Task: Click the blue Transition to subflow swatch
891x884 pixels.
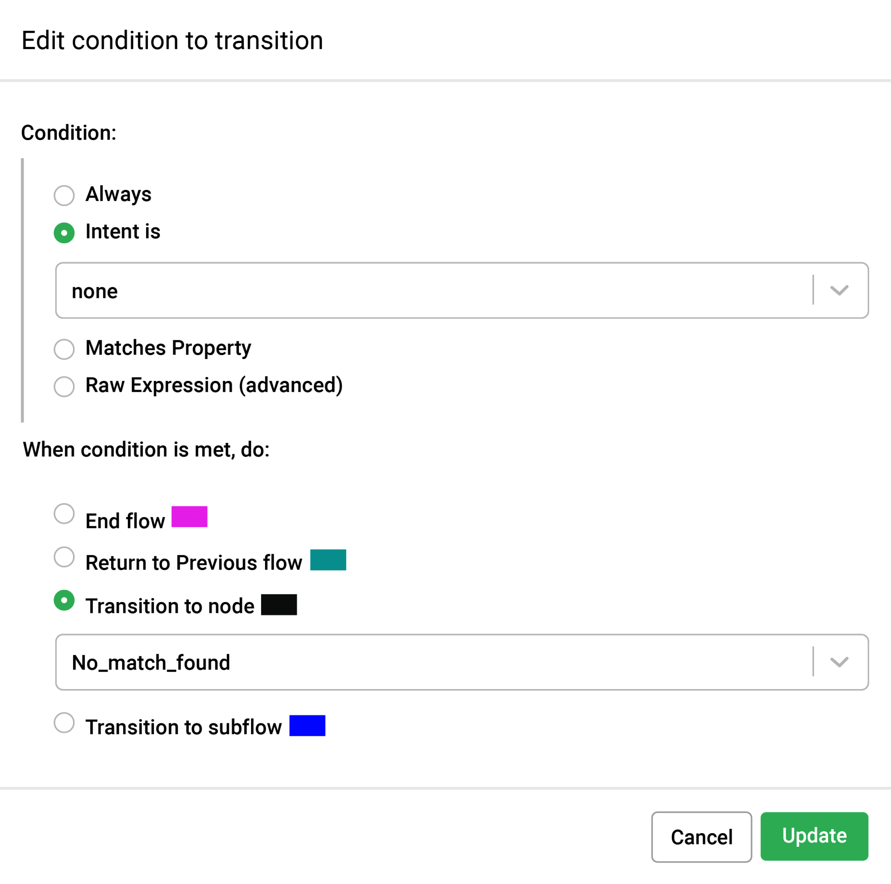Action: coord(307,725)
